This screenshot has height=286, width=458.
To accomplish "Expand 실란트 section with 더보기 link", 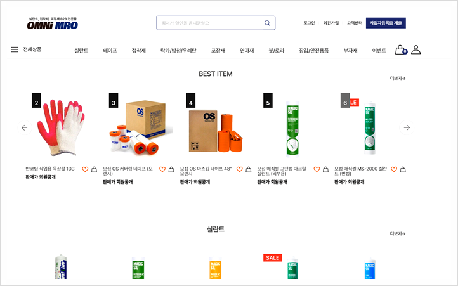I will click(398, 234).
